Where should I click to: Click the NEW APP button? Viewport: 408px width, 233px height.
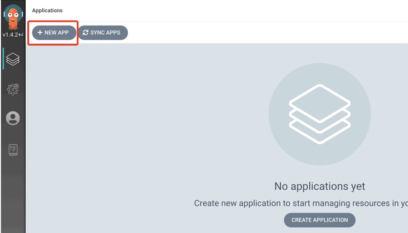coord(54,33)
